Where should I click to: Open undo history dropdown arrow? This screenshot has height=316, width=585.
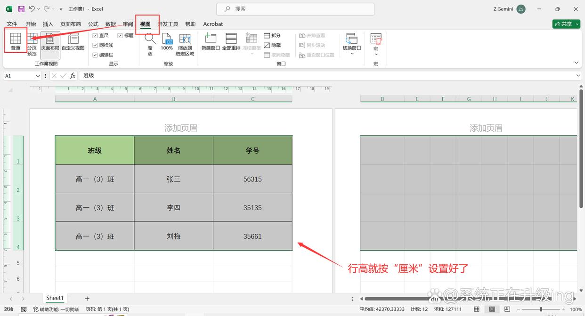[38, 9]
